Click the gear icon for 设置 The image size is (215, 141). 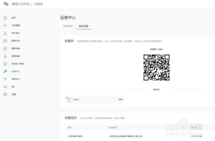[x=5, y=94]
